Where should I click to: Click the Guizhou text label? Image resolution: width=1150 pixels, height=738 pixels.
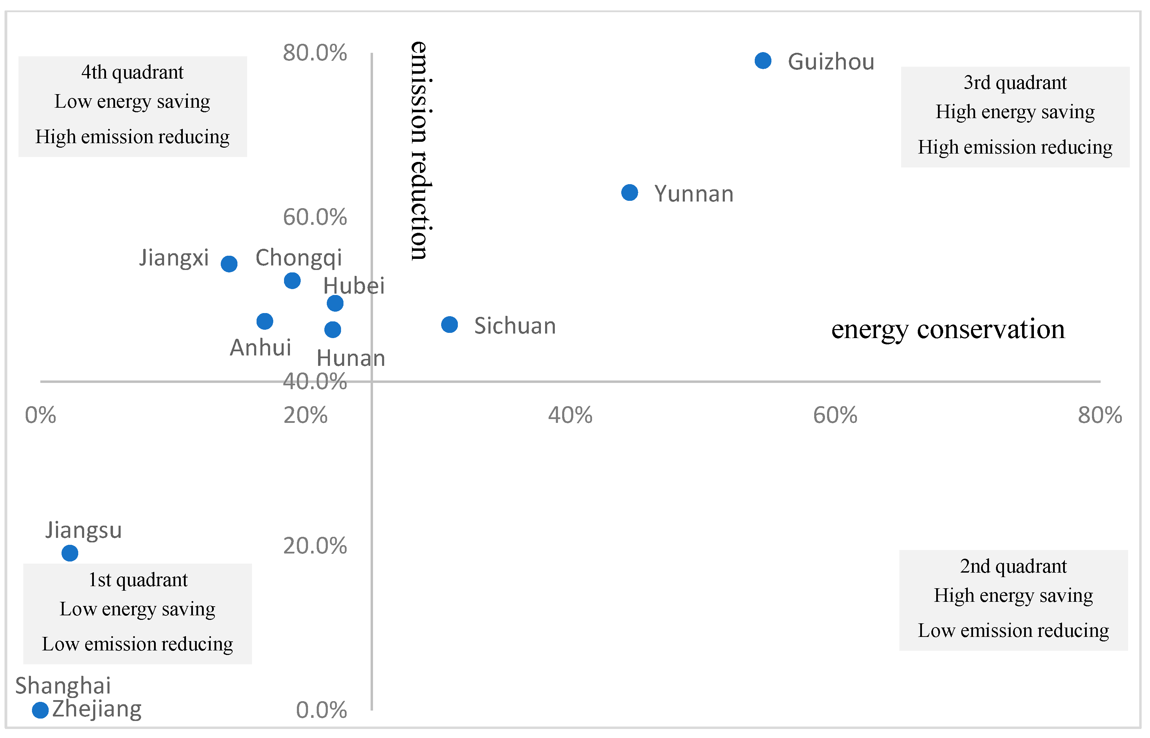[x=831, y=62]
